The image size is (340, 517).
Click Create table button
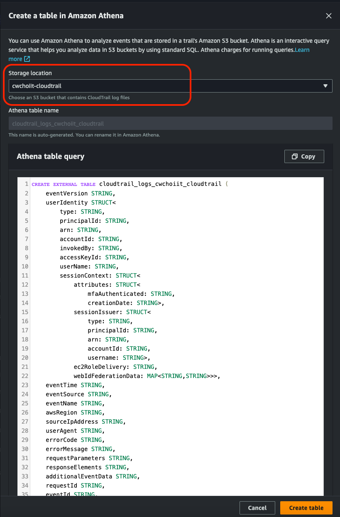coord(306,508)
